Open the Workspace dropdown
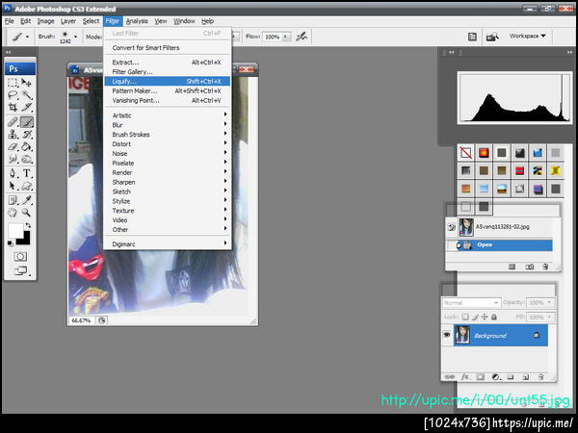The image size is (578, 433). [x=527, y=36]
